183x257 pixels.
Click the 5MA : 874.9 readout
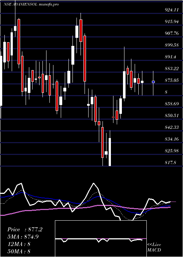pos(23,237)
